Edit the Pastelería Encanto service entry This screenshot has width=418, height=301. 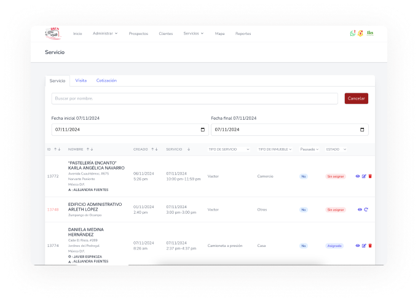(x=364, y=176)
